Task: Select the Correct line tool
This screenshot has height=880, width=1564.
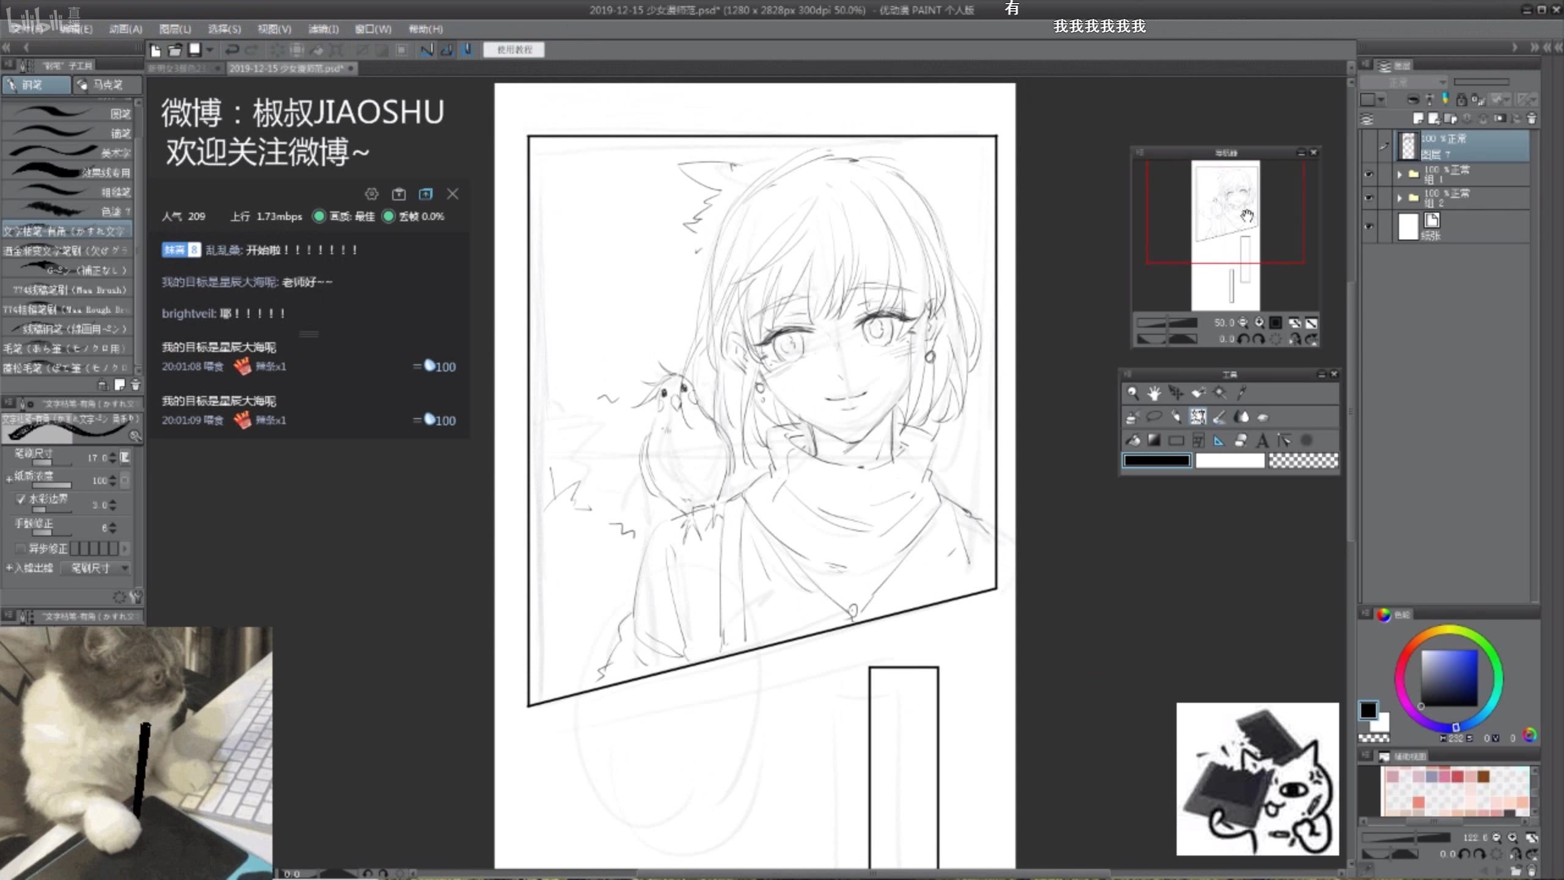Action: pyautogui.click(x=1284, y=441)
